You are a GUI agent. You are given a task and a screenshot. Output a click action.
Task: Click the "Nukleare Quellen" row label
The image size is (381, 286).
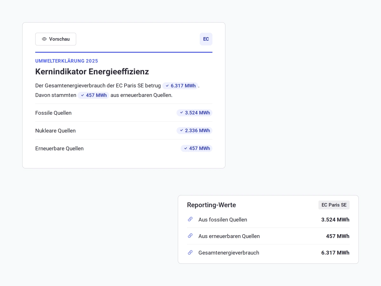coord(55,131)
